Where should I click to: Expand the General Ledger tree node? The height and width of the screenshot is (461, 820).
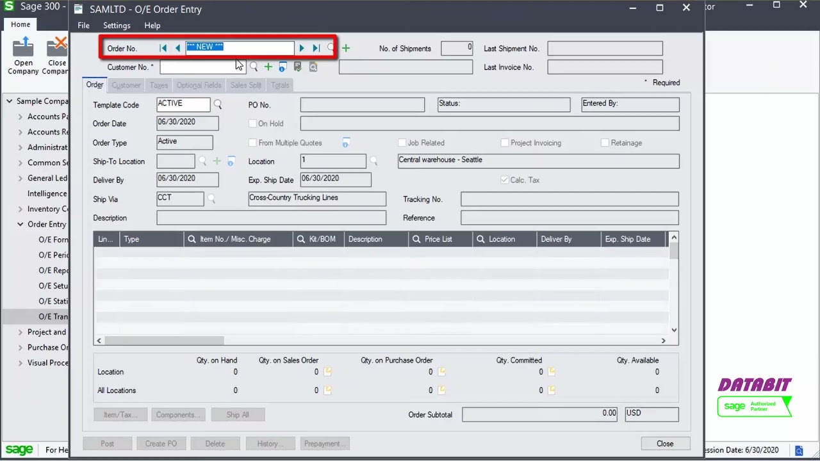(20, 178)
